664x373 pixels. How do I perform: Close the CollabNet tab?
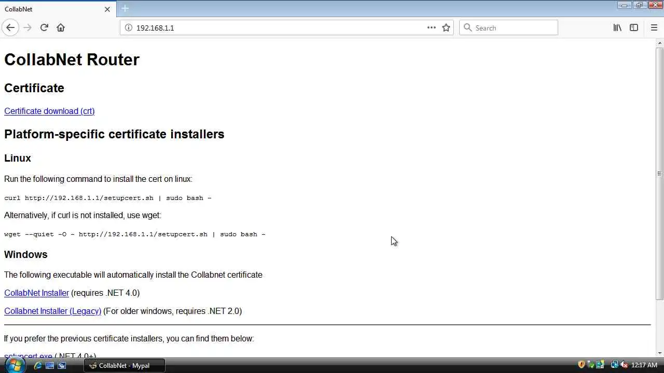coord(107,9)
